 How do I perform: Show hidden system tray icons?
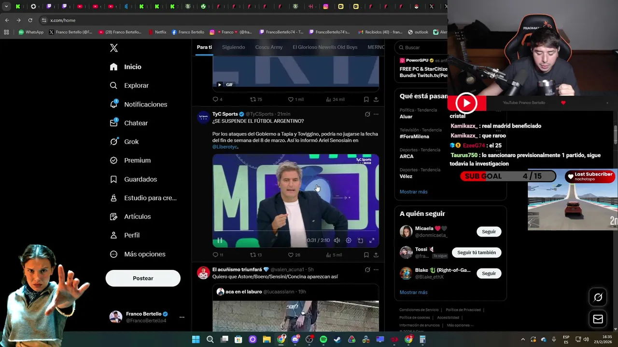coord(523,340)
